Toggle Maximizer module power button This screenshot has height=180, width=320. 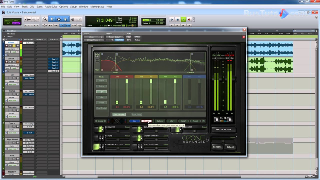pyautogui.click(x=177, y=129)
